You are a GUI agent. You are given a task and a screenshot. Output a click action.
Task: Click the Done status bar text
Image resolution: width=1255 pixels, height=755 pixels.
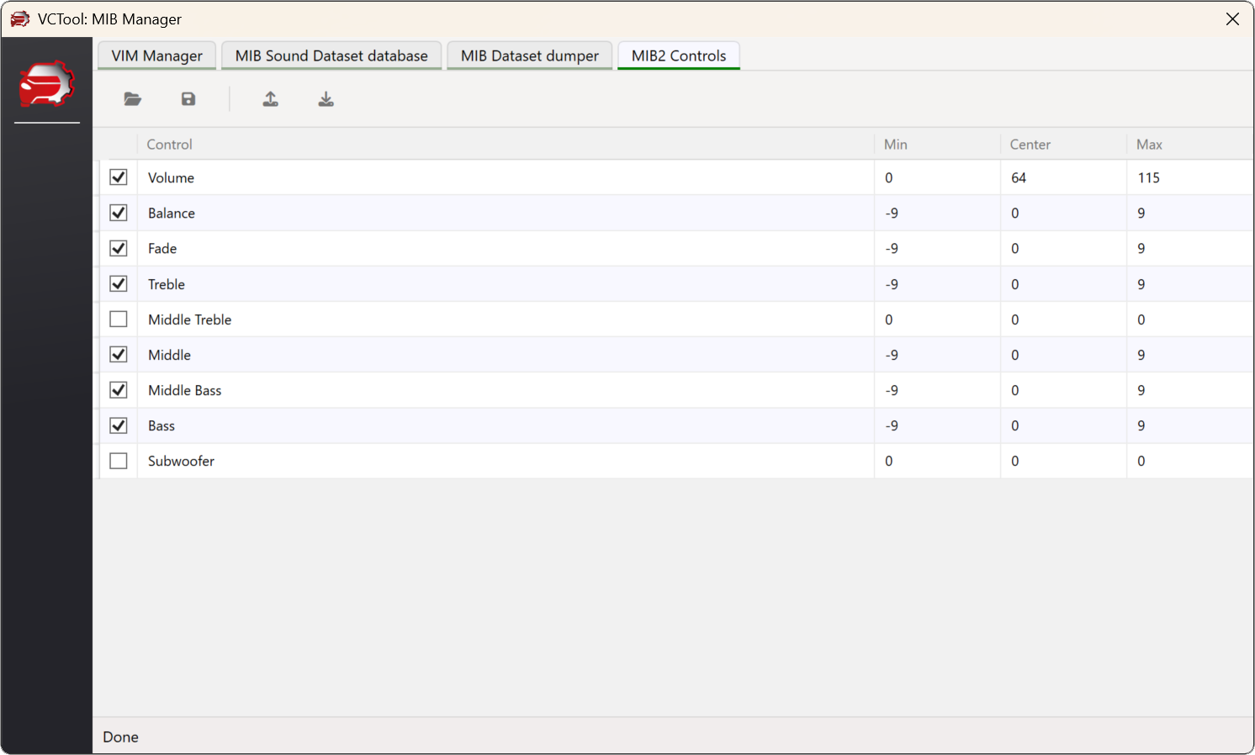[x=121, y=737]
